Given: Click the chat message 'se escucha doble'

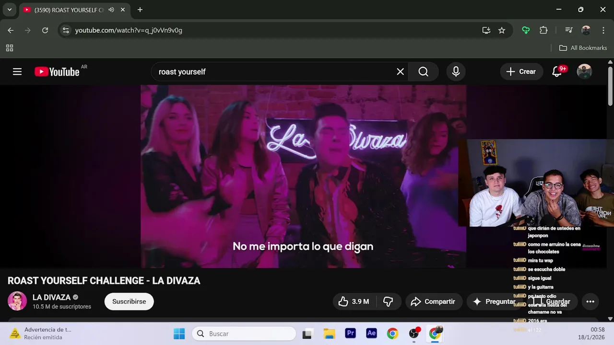Looking at the screenshot, I should point(546,269).
